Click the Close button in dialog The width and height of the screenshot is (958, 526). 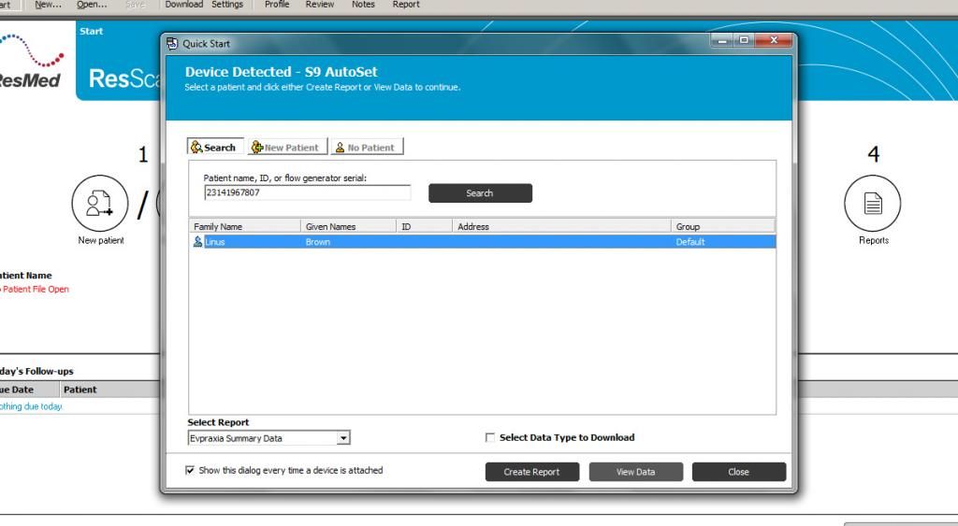pos(739,472)
